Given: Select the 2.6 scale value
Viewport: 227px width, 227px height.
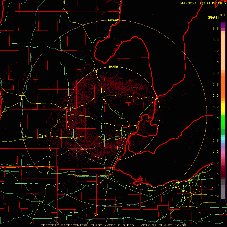Looking at the screenshot, I should (x=216, y=129).
